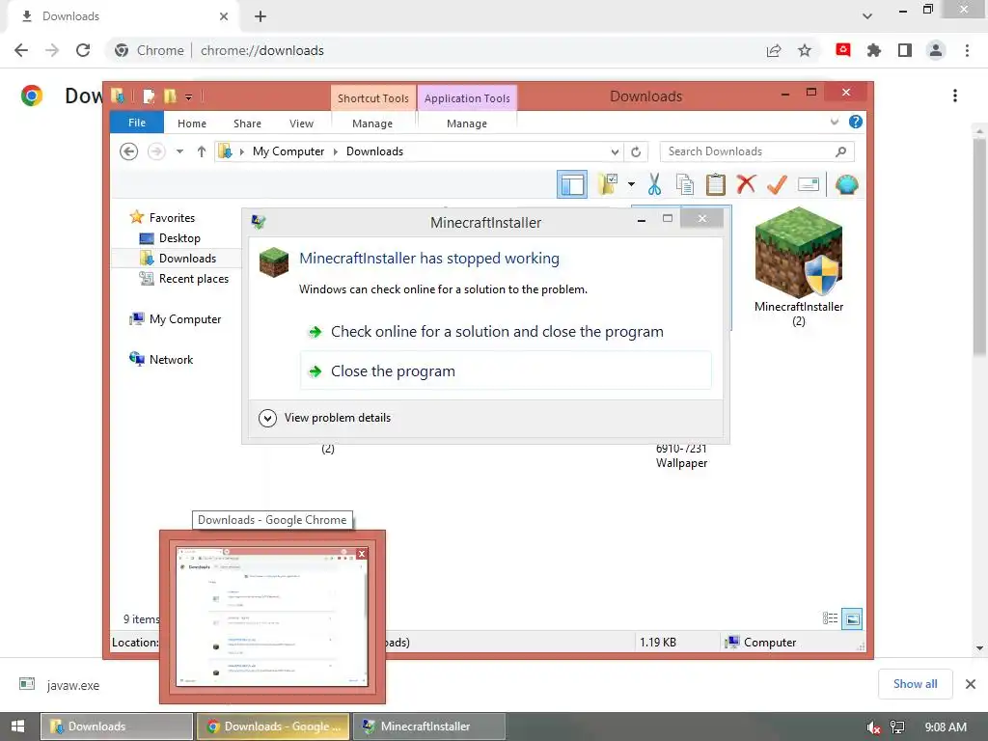Open Chrome three-dot menu
The image size is (988, 741).
pos(967,50)
